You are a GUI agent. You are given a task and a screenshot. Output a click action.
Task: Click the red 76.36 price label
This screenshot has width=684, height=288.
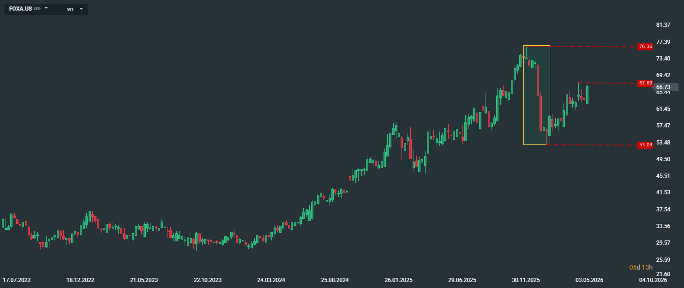tap(645, 47)
